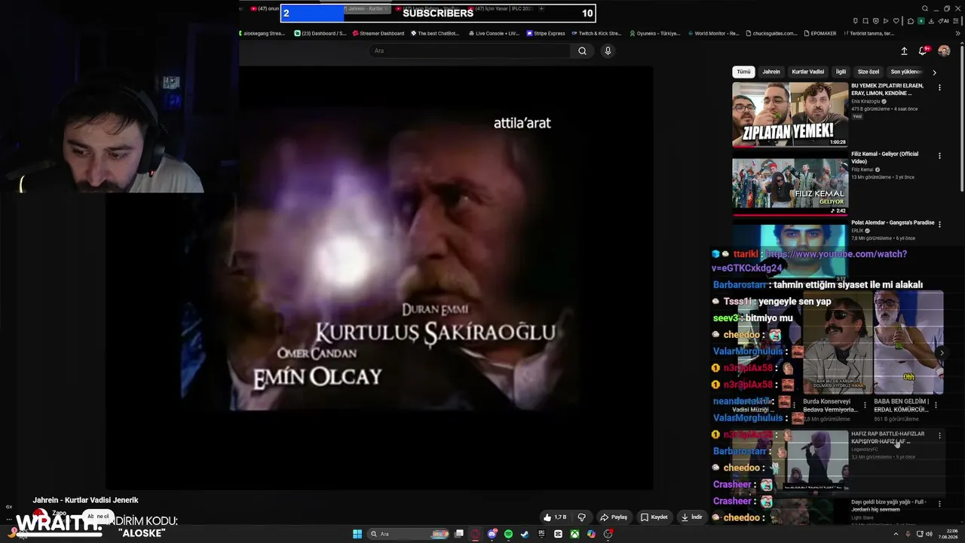Image resolution: width=965 pixels, height=543 pixels.
Task: Select the 'Son yüklenen' filter chip
Action: (906, 72)
